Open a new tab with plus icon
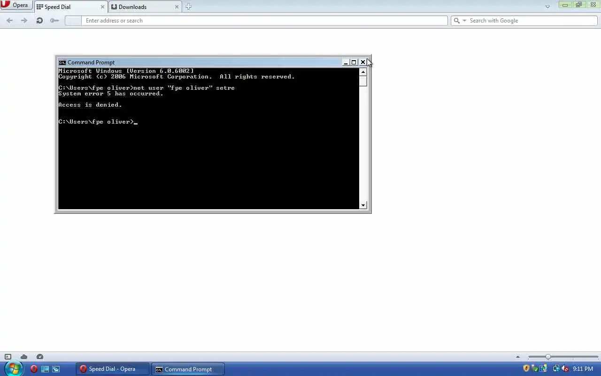 pyautogui.click(x=188, y=7)
